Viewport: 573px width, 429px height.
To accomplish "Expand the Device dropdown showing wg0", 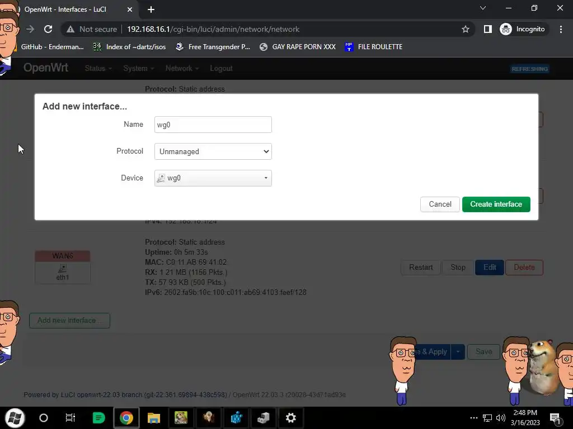I will 213,178.
